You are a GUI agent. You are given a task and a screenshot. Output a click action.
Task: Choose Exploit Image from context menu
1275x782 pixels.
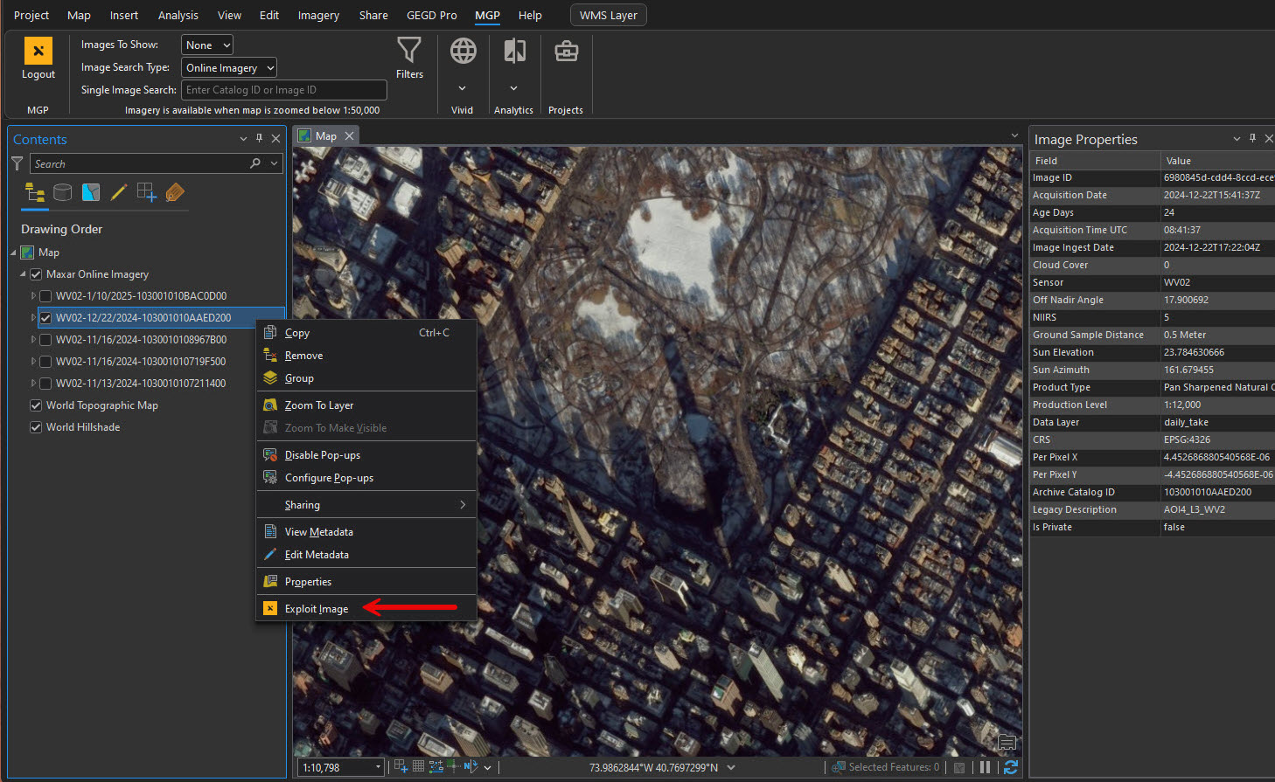(366, 609)
